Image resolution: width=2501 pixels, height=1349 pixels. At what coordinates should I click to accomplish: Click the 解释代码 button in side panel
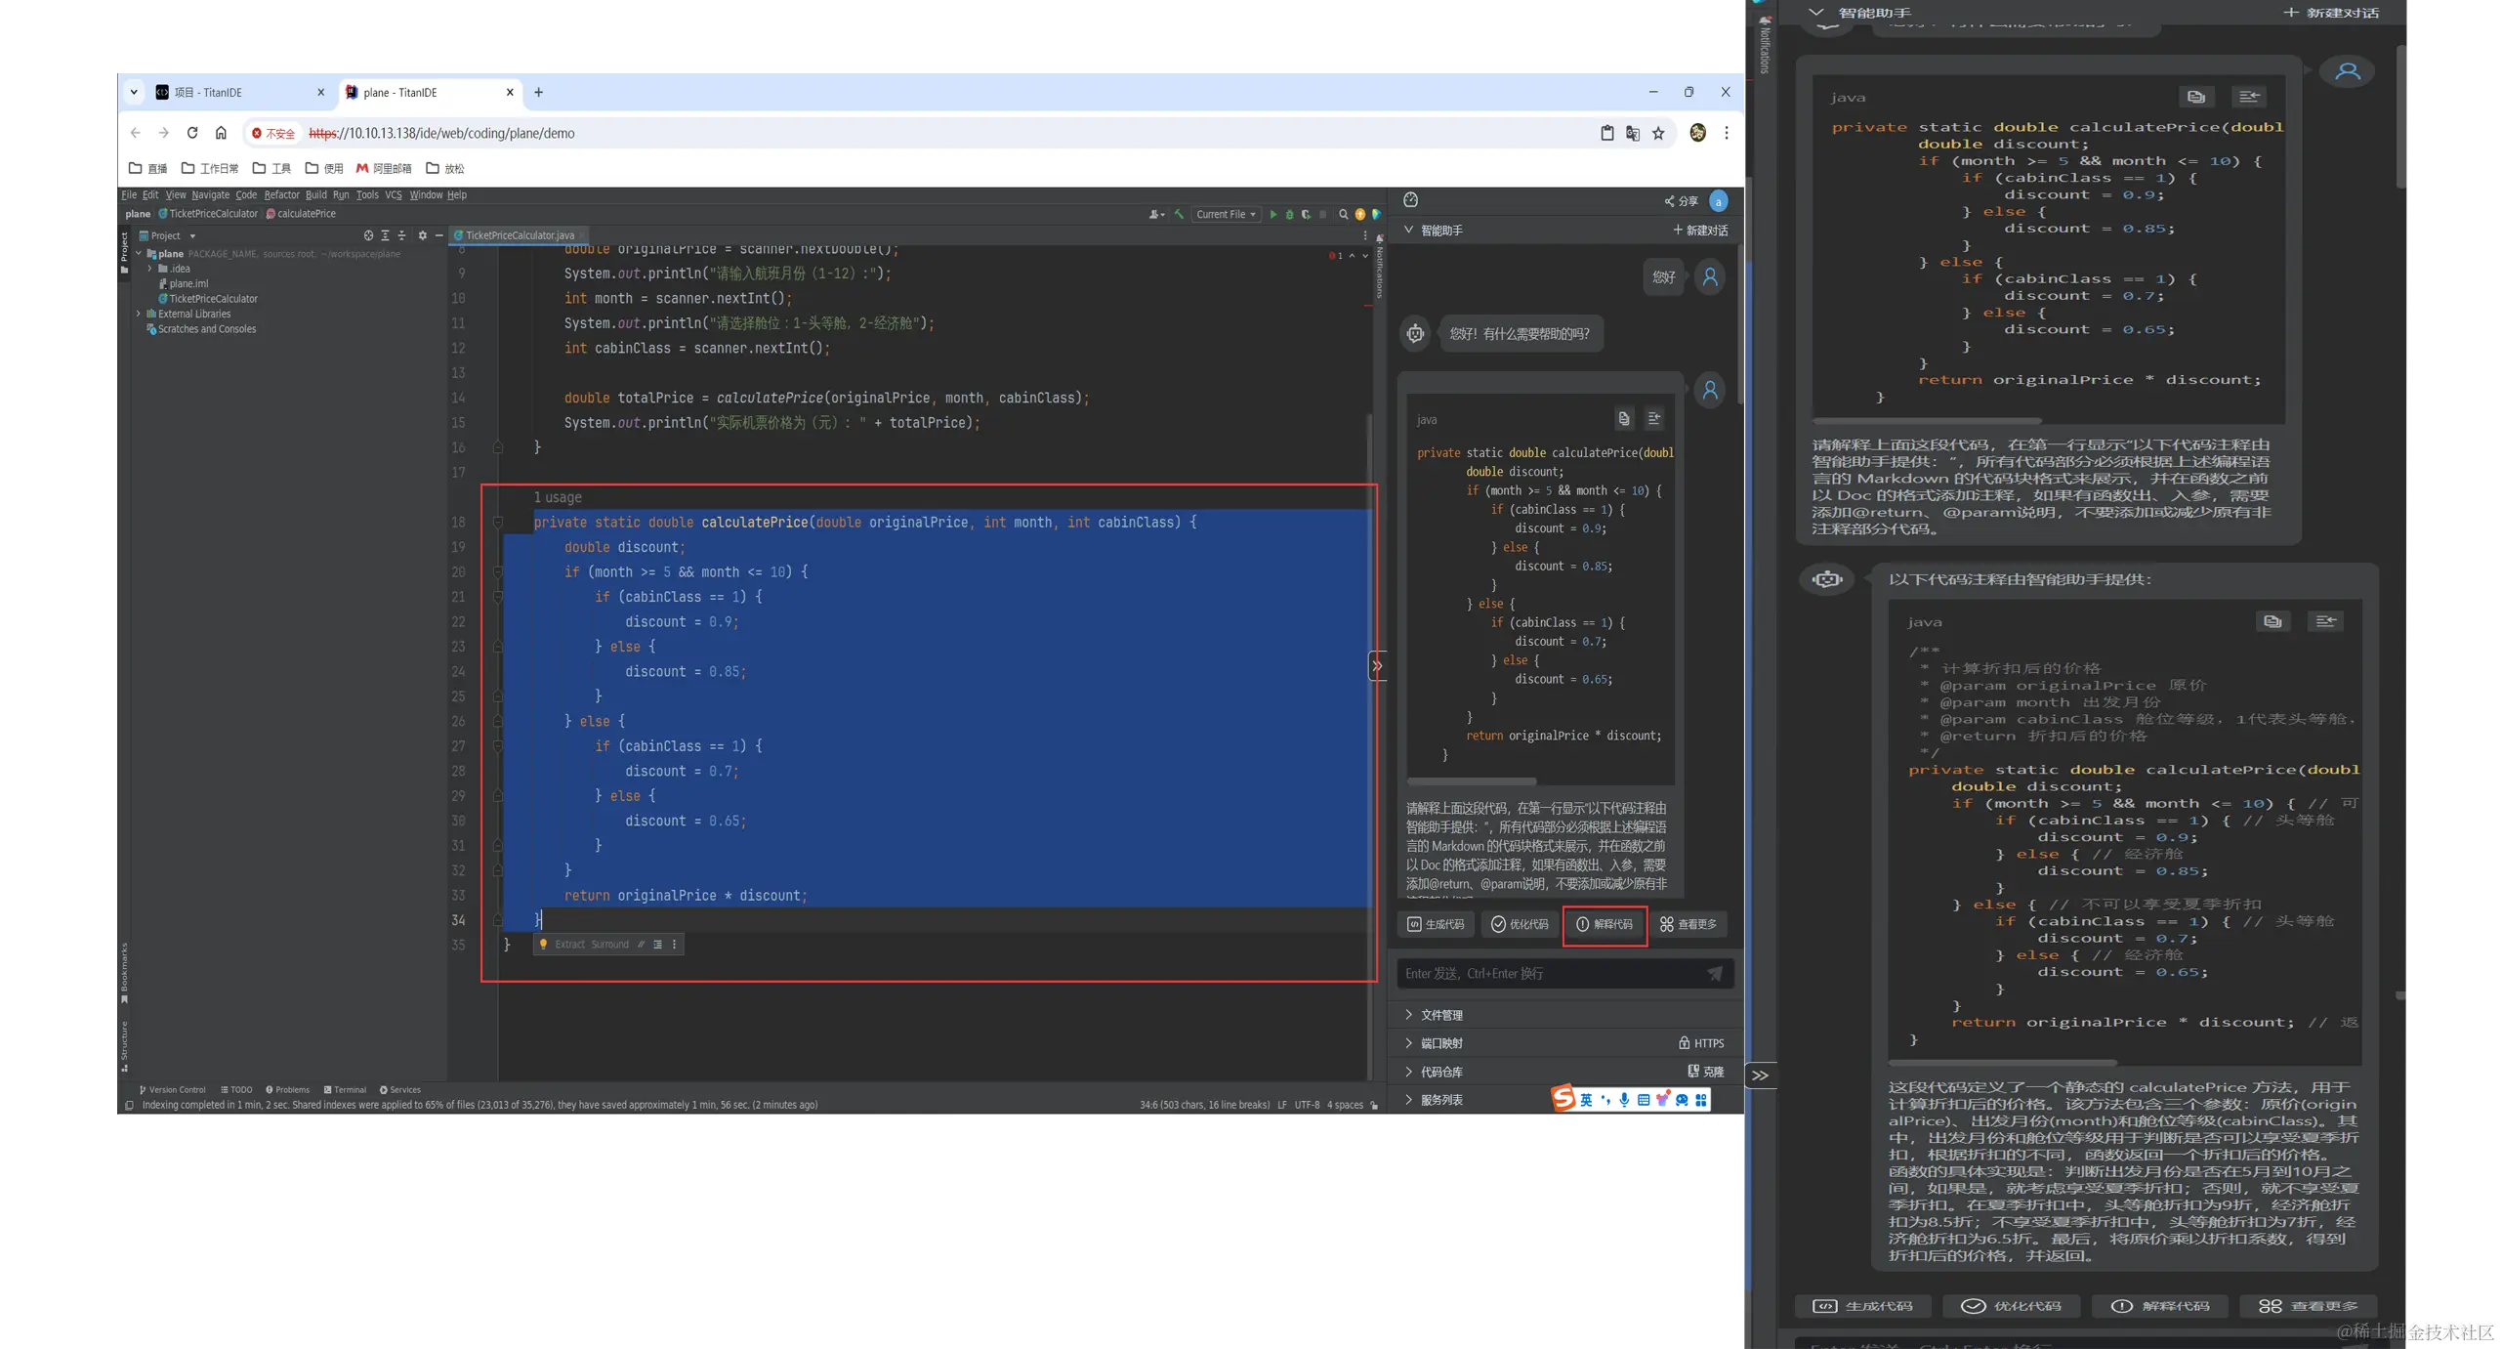click(x=1604, y=924)
